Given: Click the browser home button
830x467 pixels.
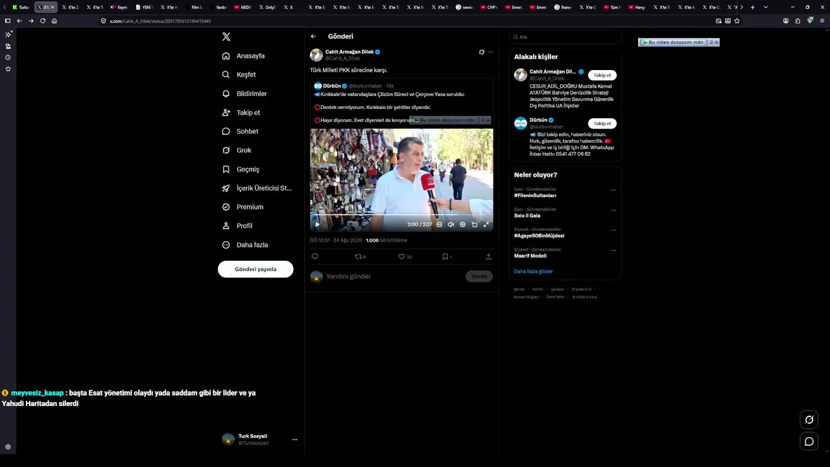Looking at the screenshot, I should tap(54, 21).
